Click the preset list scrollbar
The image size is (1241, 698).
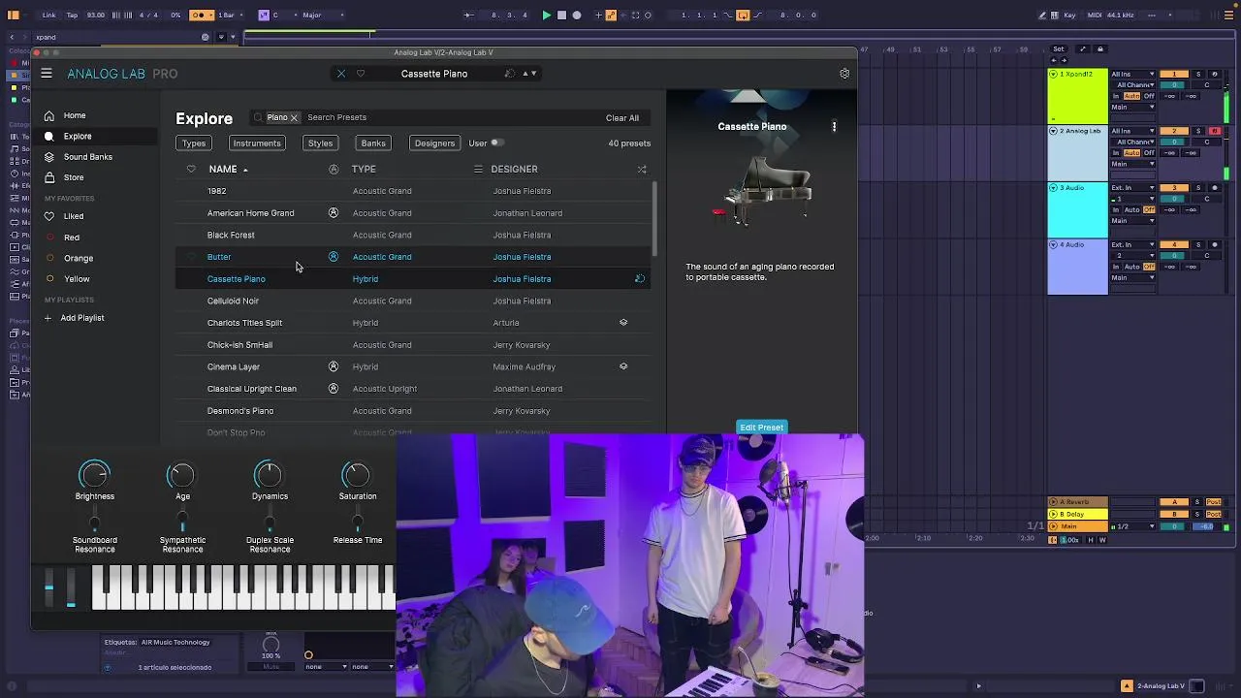(x=654, y=218)
